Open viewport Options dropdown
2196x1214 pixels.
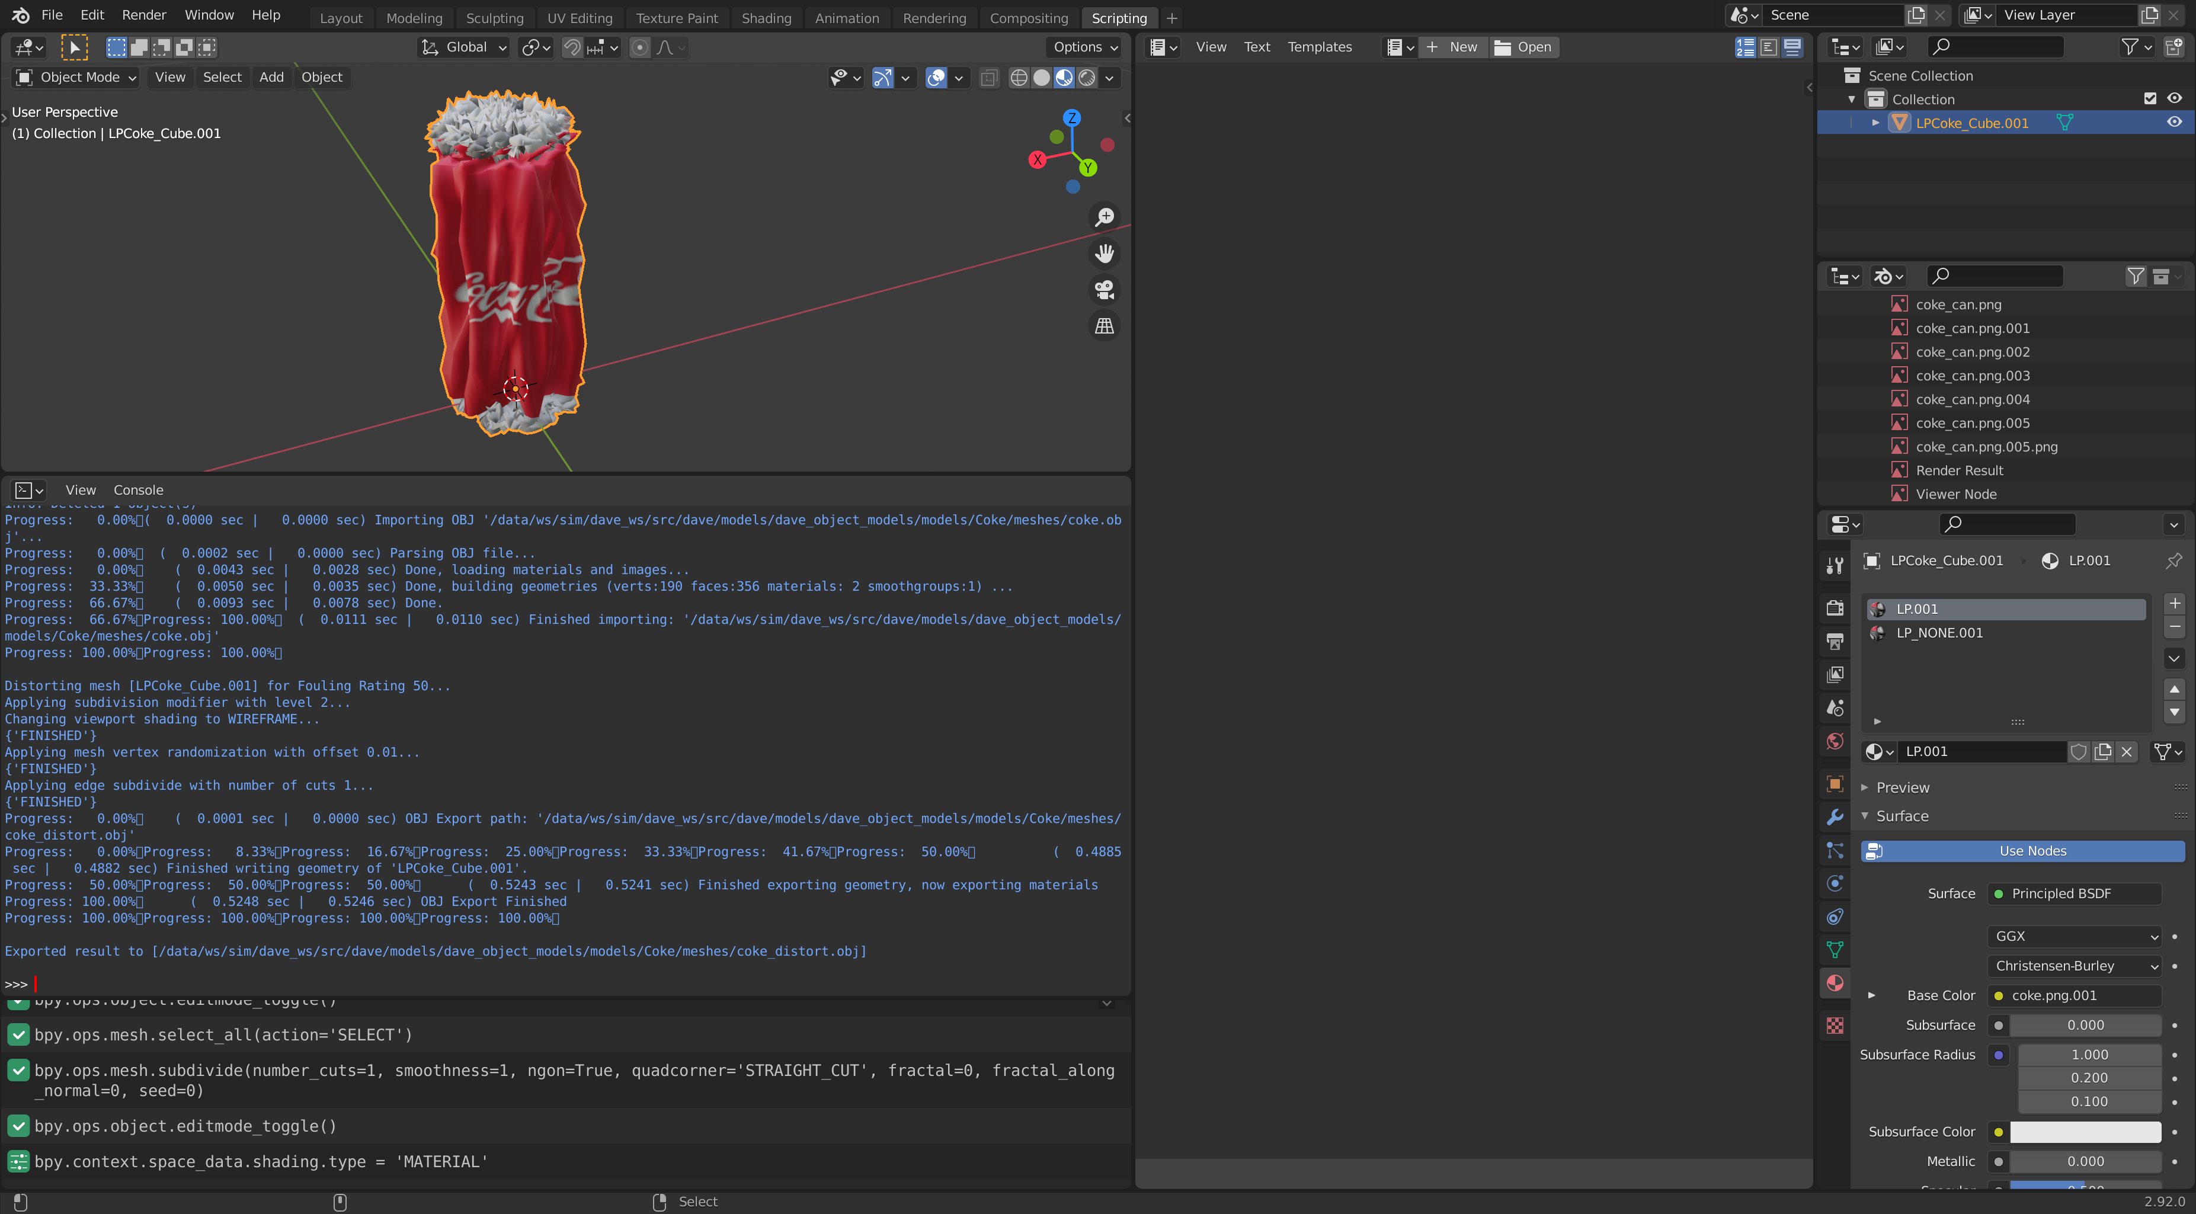click(1085, 48)
